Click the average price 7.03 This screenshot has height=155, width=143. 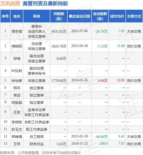pos(121,143)
